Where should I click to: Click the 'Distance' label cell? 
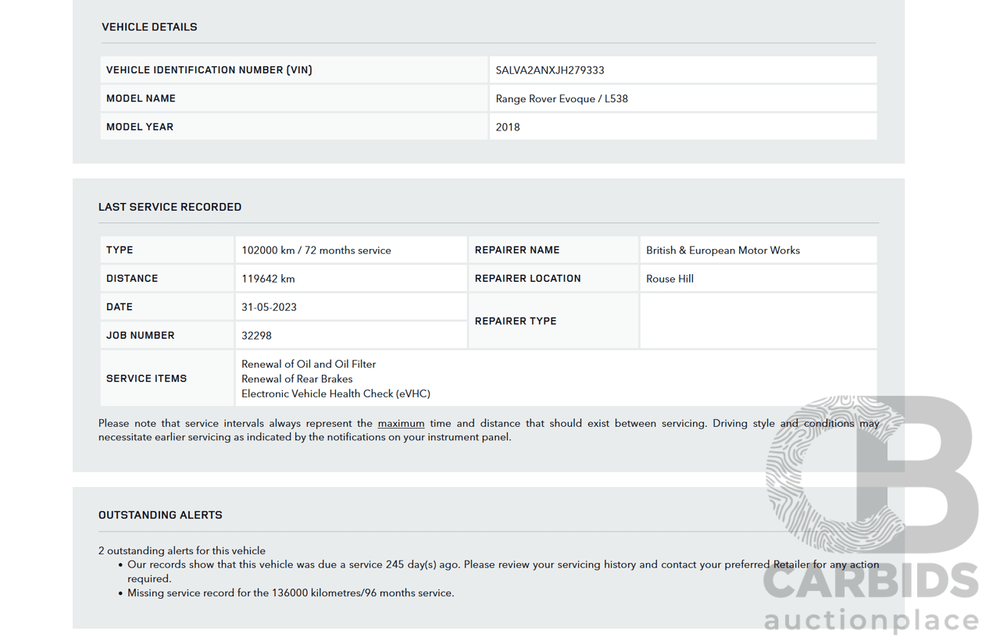pyautogui.click(x=167, y=279)
